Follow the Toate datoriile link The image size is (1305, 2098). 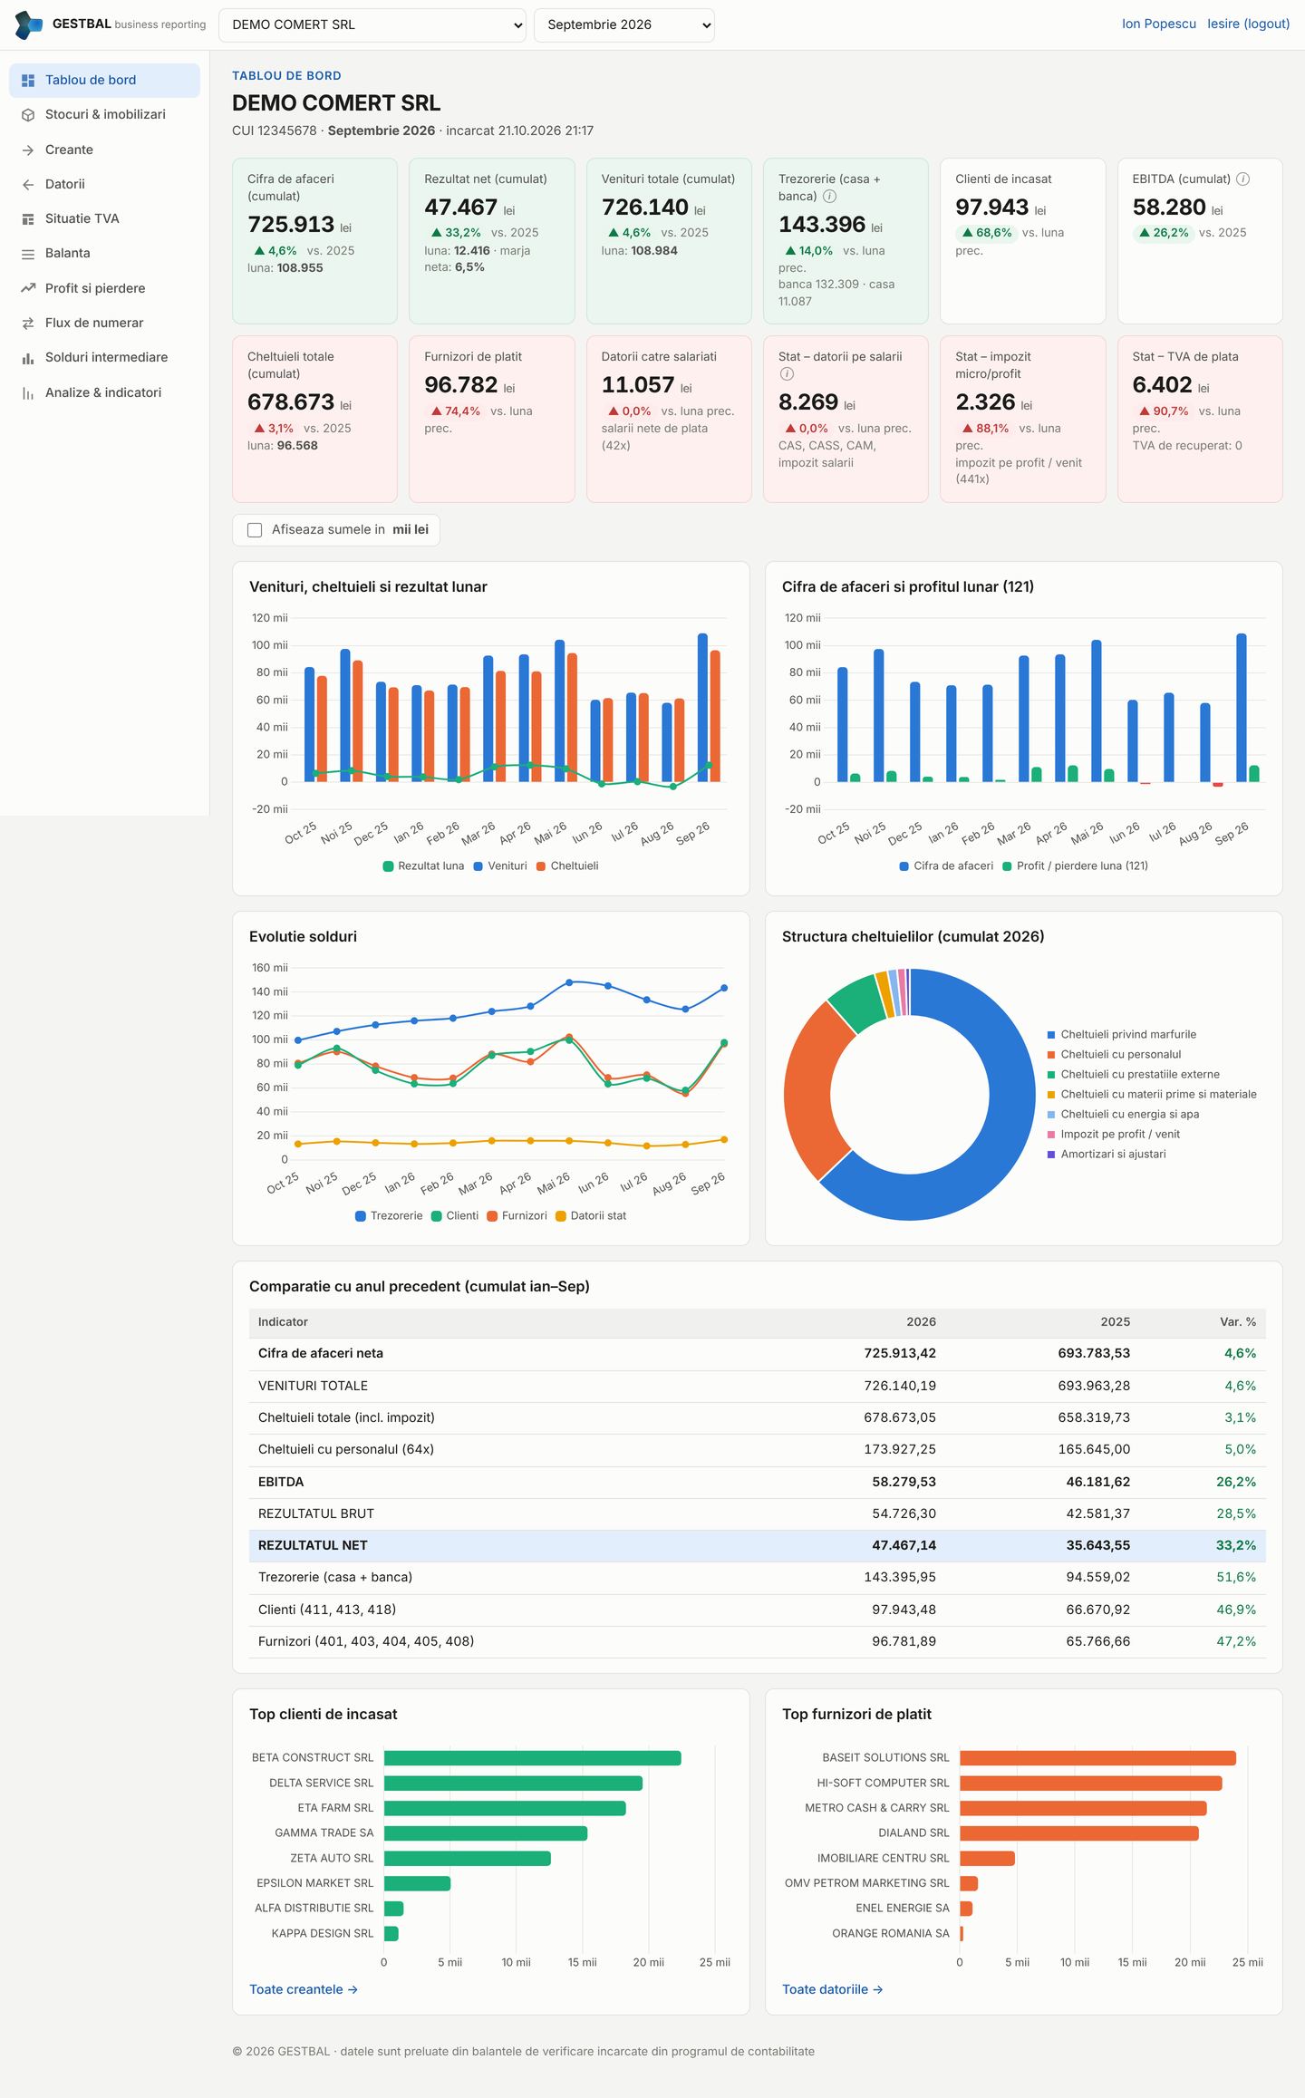coord(833,1989)
